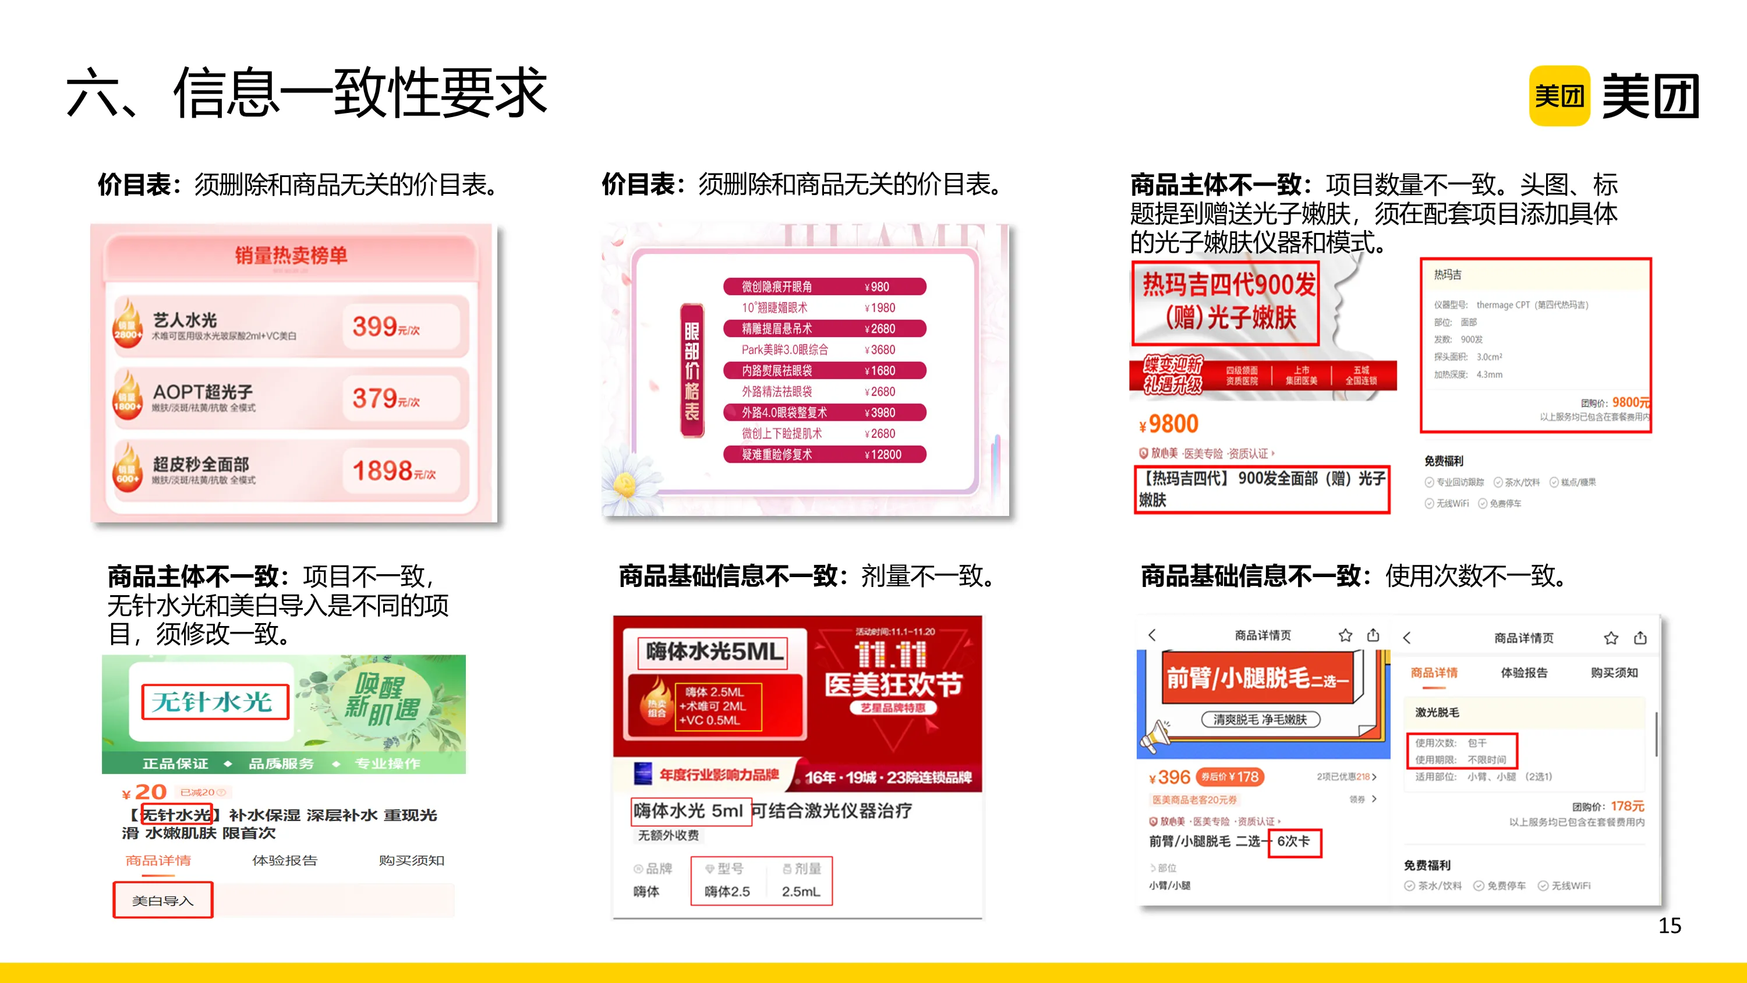
Task: Toggle 无线WiFi check under the 热玛吉 panel
Action: pos(1430,503)
